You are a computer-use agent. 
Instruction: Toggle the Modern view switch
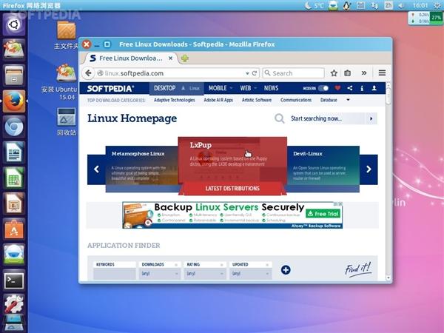tap(323, 88)
